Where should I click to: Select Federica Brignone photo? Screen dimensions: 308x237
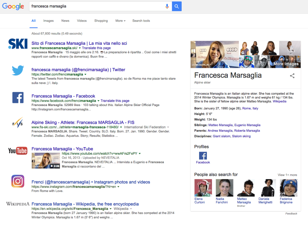click(288, 188)
